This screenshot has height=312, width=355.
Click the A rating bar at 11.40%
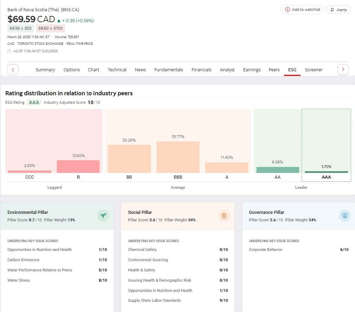click(227, 168)
